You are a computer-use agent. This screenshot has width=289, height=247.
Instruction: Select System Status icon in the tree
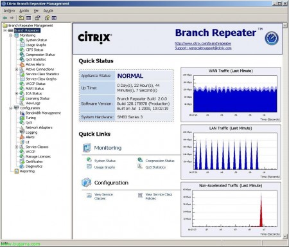pos(22,40)
